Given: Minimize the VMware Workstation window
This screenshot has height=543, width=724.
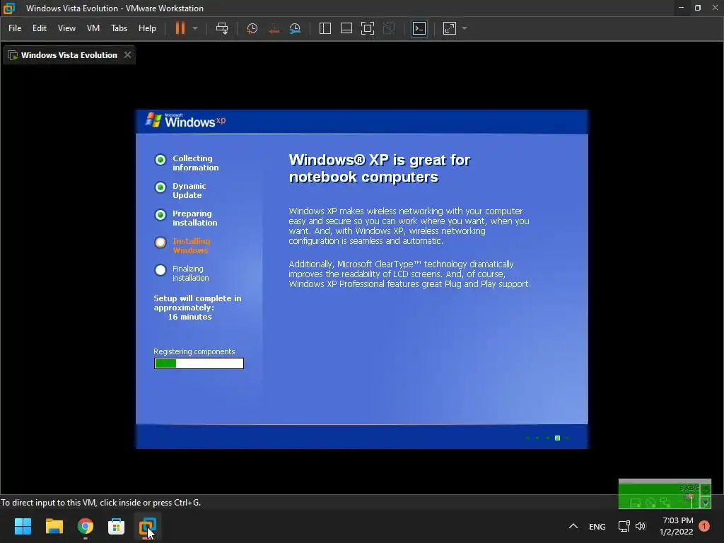Looking at the screenshot, I should coord(681,8).
